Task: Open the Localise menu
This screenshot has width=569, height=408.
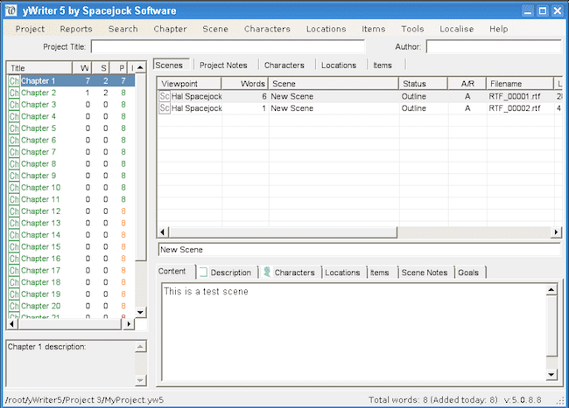Action: tap(456, 29)
